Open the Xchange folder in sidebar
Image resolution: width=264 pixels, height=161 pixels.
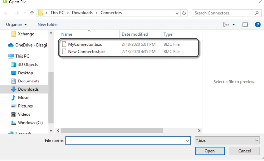[26, 34]
